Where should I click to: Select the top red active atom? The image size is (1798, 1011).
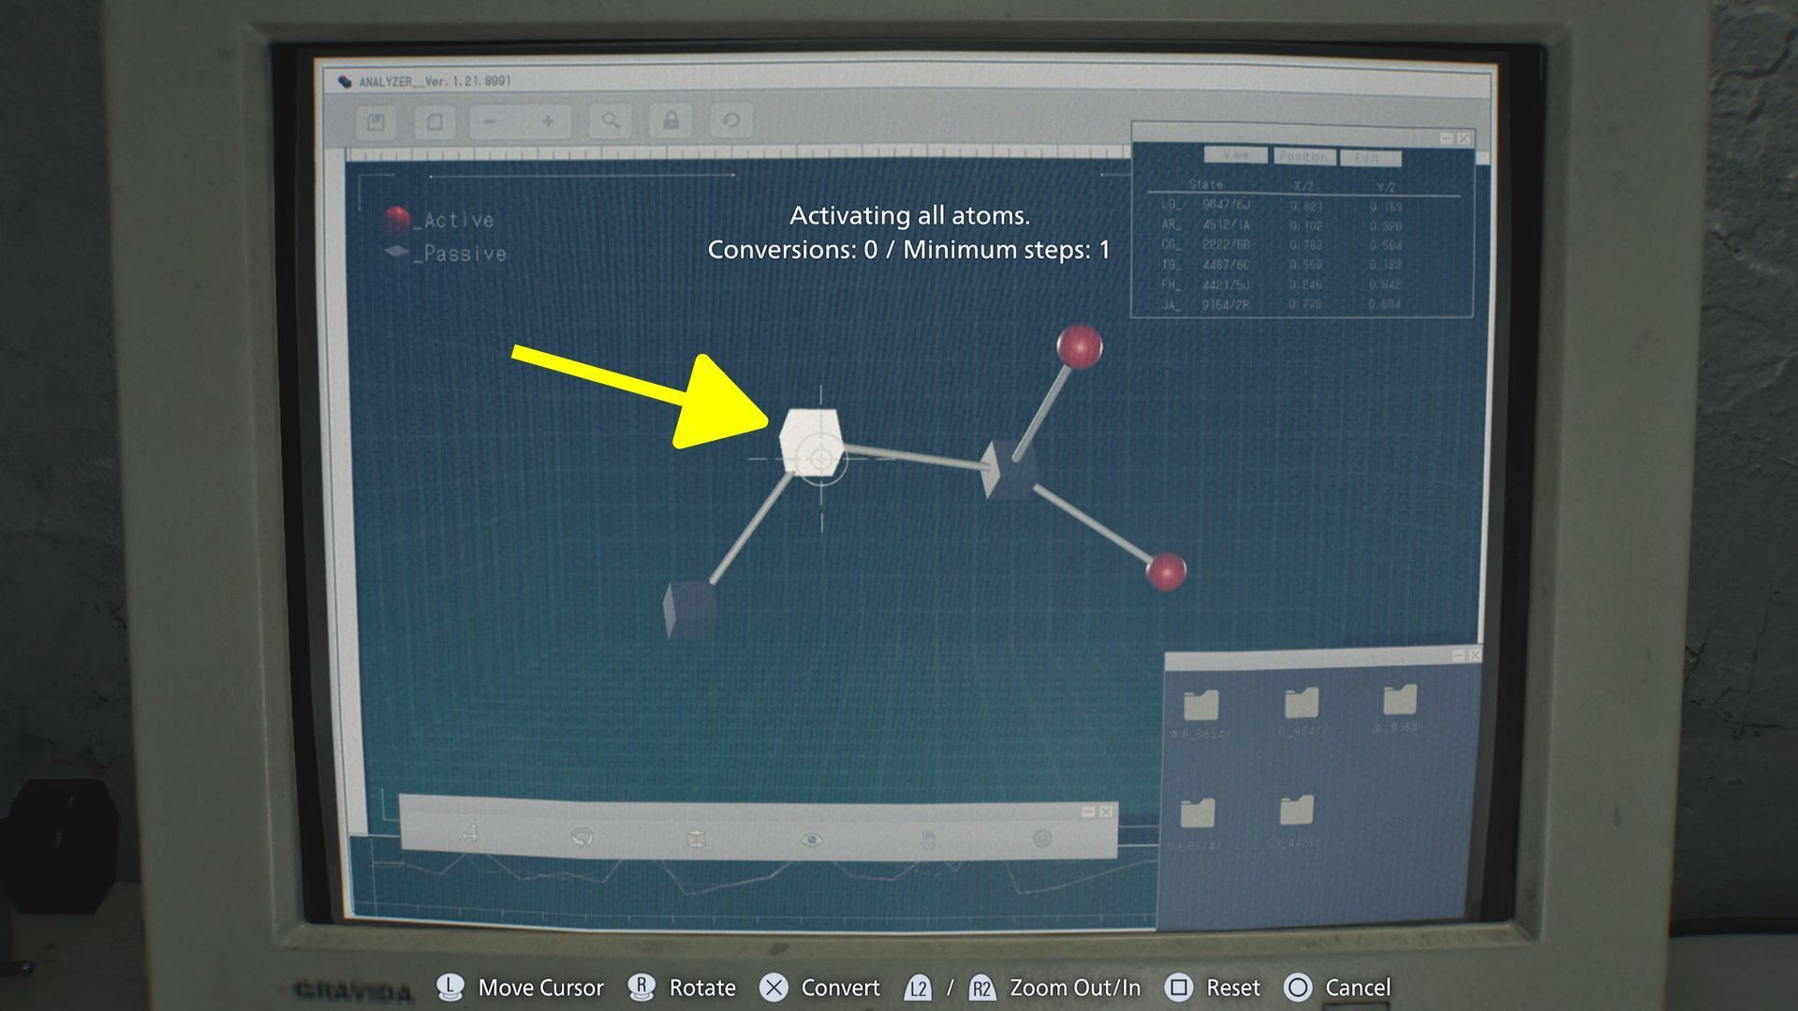click(x=1079, y=345)
